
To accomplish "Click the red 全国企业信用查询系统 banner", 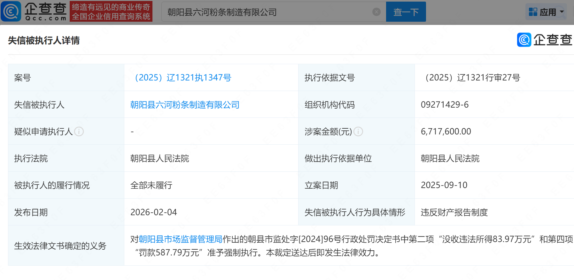I will coord(111,11).
